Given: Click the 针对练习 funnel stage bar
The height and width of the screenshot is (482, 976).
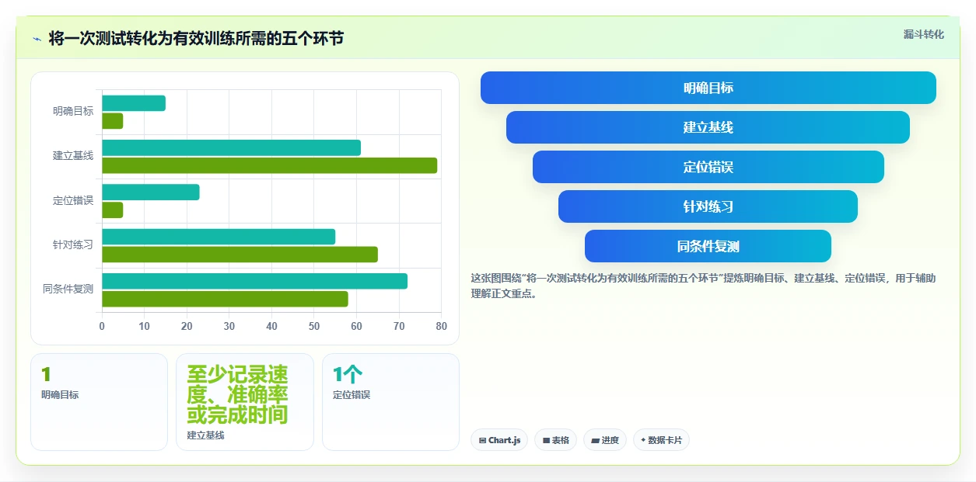Looking at the screenshot, I should 708,206.
